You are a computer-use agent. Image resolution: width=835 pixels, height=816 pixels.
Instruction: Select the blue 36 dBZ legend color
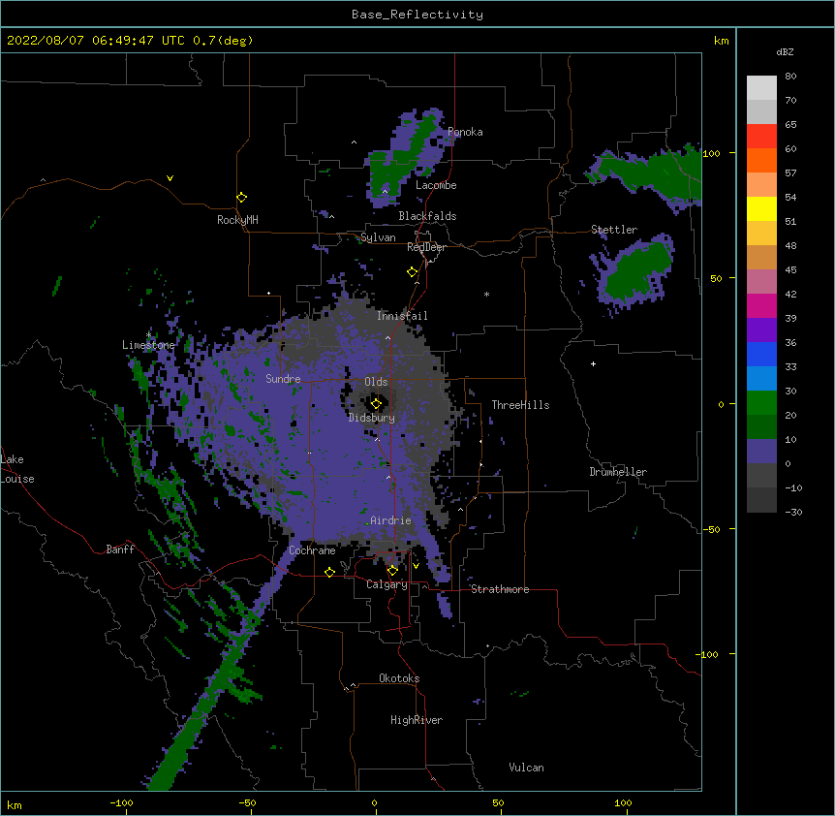point(761,354)
